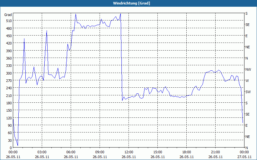The height and width of the screenshot is (160, 257).
Task: Pick the 300 degree axis label
Action: click(x=9, y=73)
